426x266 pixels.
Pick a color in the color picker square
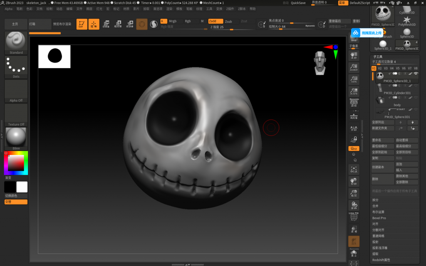16,163
